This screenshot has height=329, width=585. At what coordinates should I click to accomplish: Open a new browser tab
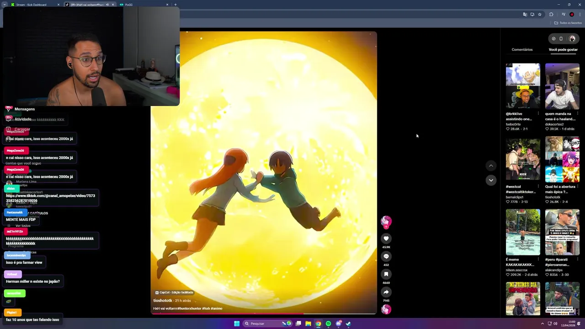tap(175, 5)
